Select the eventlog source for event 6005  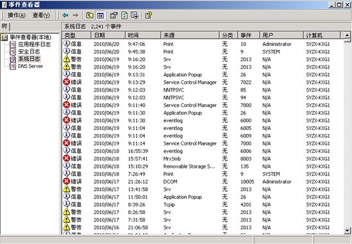click(x=173, y=128)
